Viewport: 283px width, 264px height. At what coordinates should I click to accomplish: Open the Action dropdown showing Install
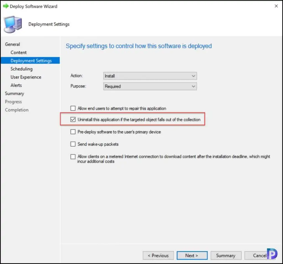150,76
